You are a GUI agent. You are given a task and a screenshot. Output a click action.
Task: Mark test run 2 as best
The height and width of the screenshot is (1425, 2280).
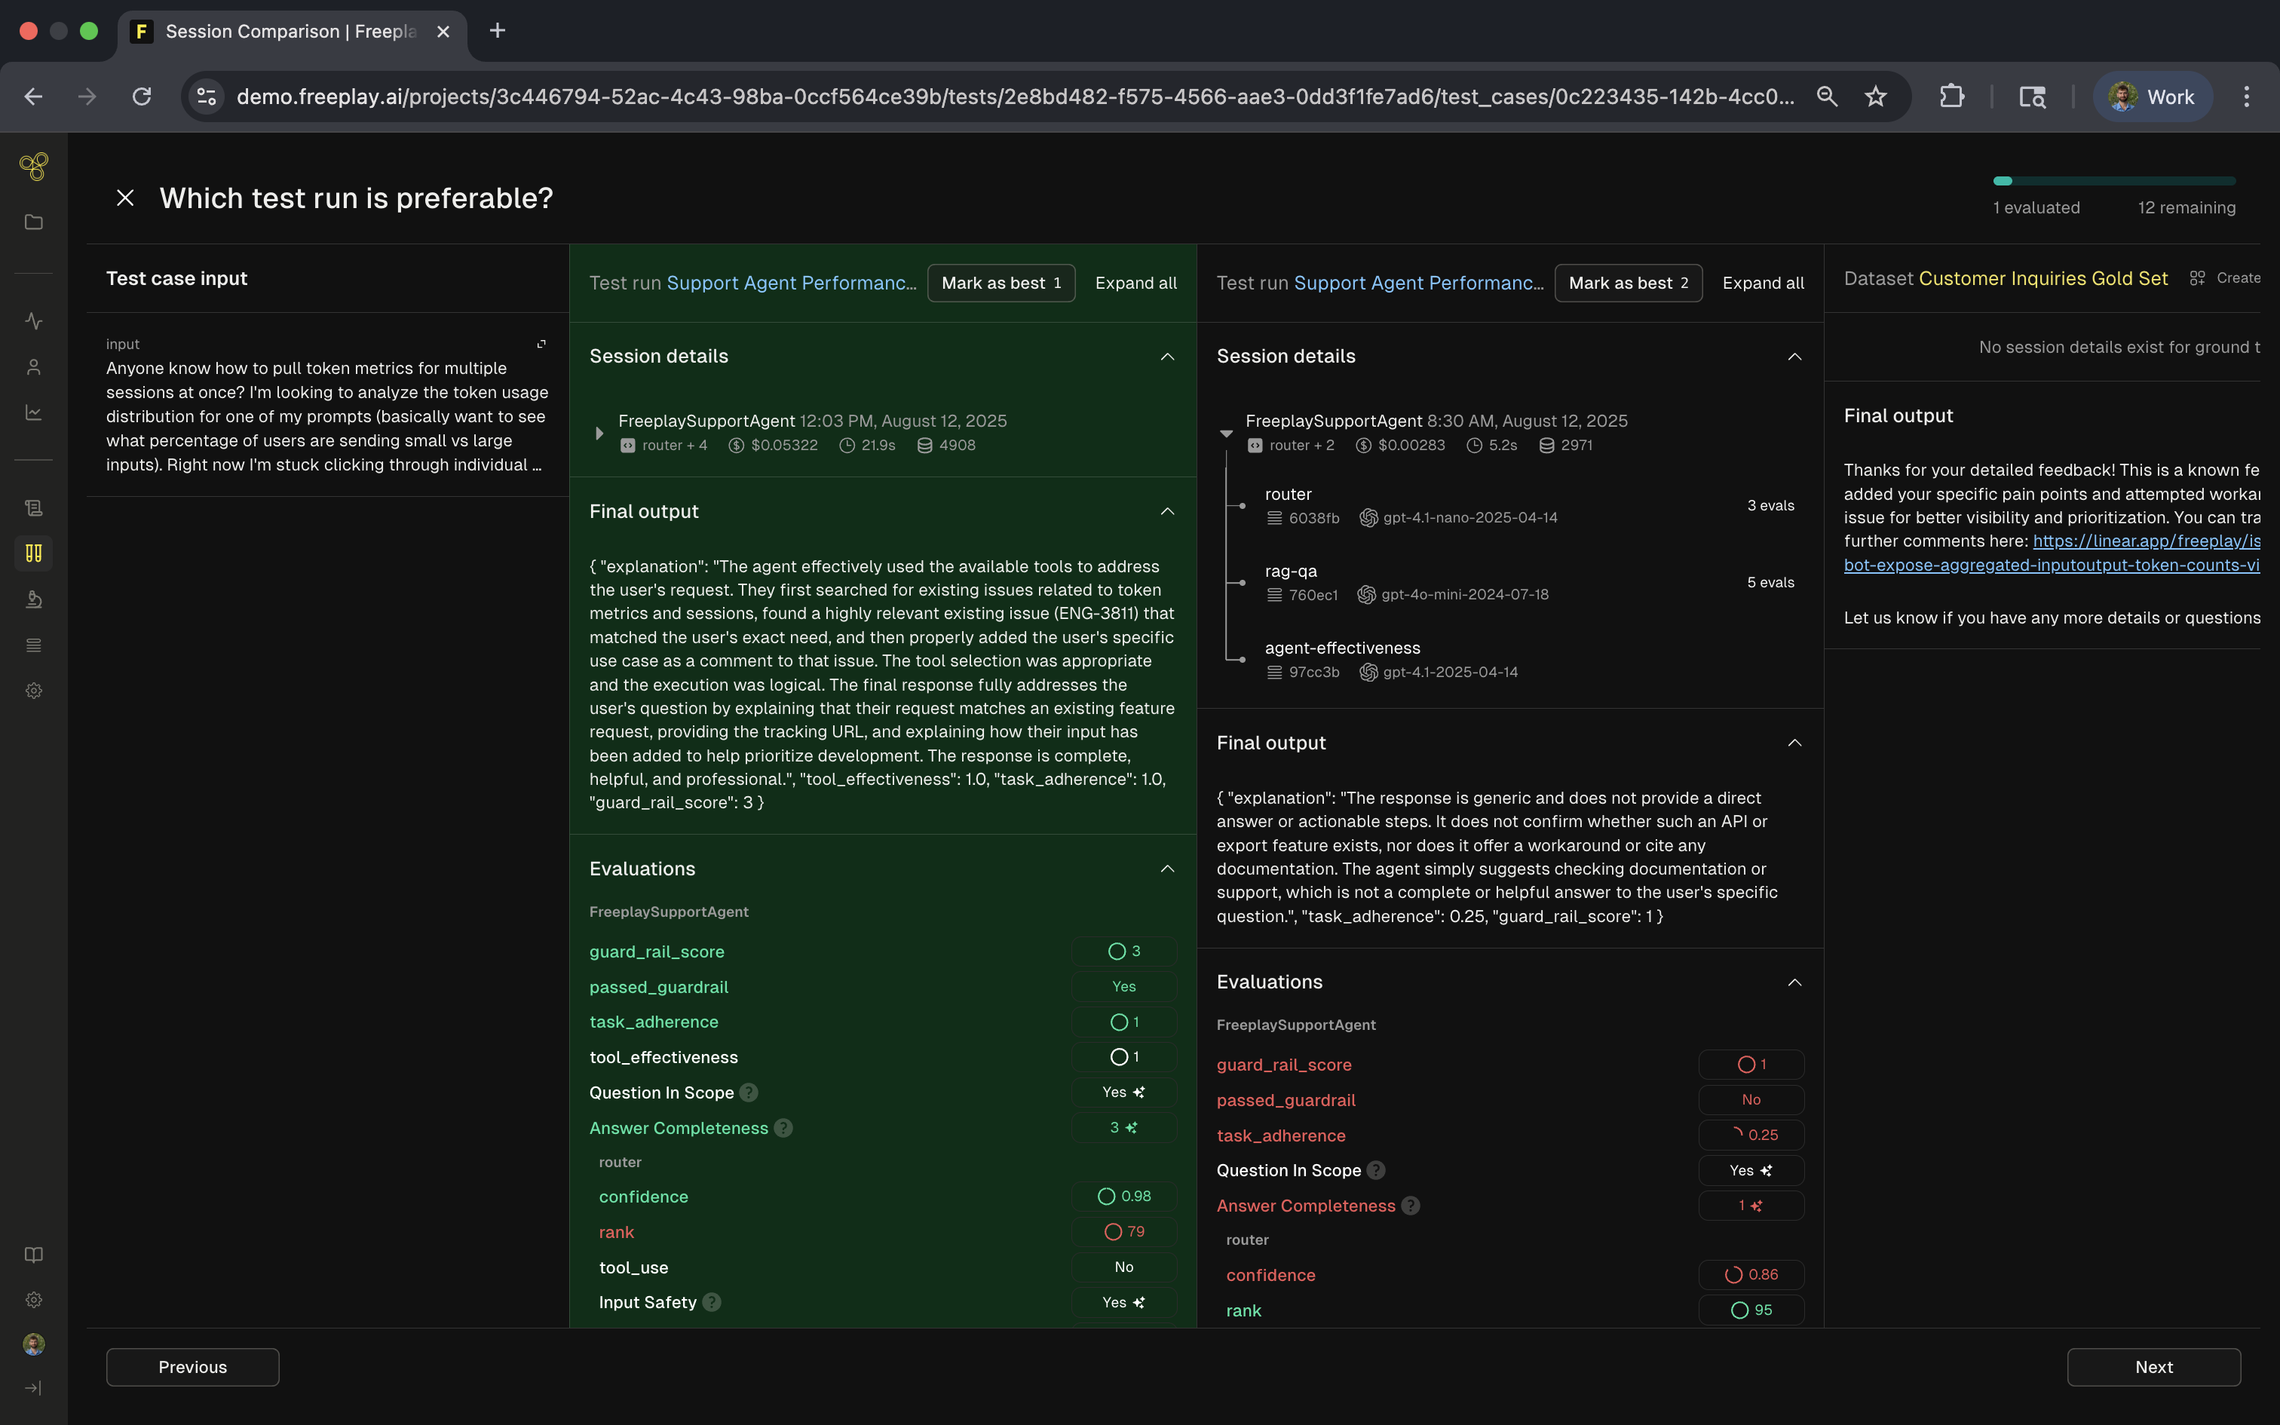pyautogui.click(x=1627, y=283)
